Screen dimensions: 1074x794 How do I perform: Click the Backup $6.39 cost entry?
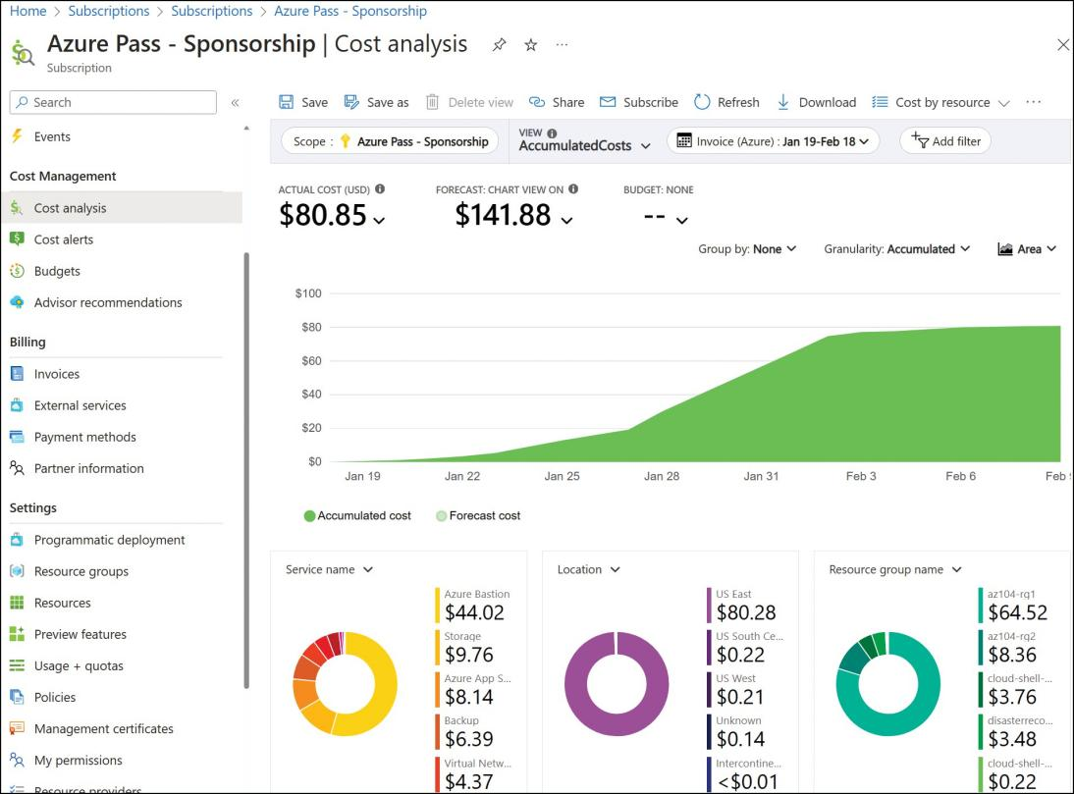pos(468,732)
